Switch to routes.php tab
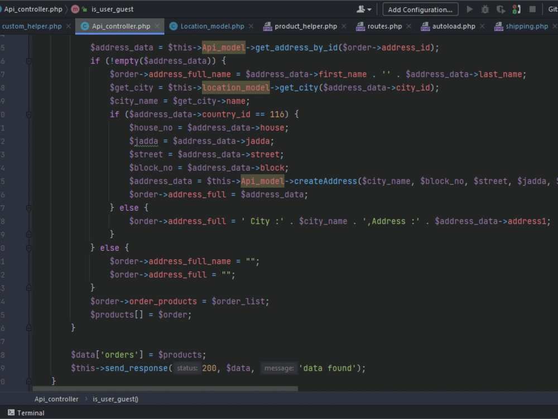 click(x=384, y=26)
